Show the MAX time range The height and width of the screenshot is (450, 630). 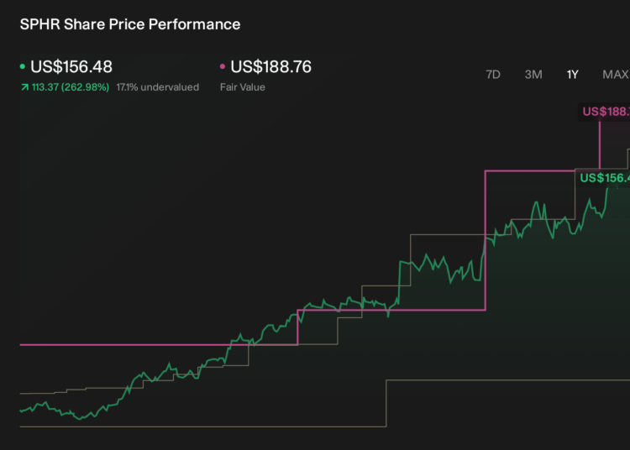tap(616, 75)
